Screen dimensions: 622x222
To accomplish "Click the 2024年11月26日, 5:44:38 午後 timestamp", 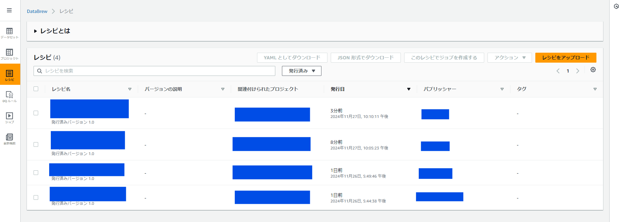I will tap(358, 201).
